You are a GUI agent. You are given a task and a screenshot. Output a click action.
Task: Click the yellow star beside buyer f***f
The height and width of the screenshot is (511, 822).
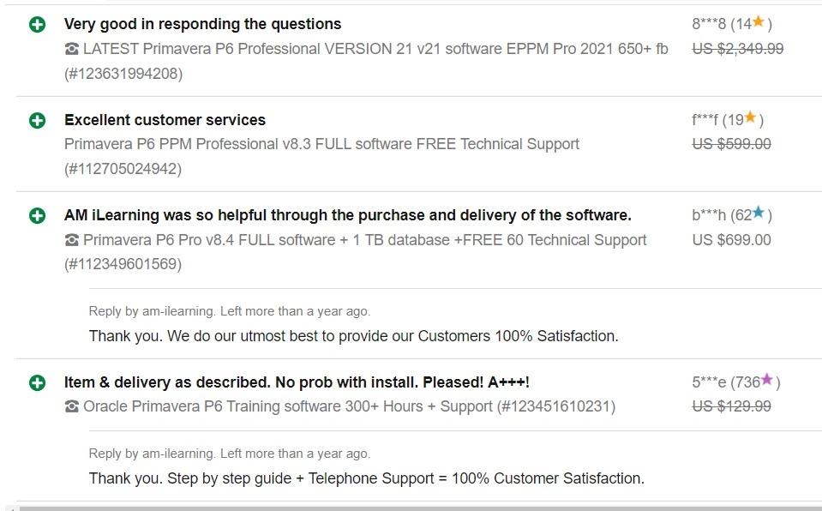tap(750, 118)
